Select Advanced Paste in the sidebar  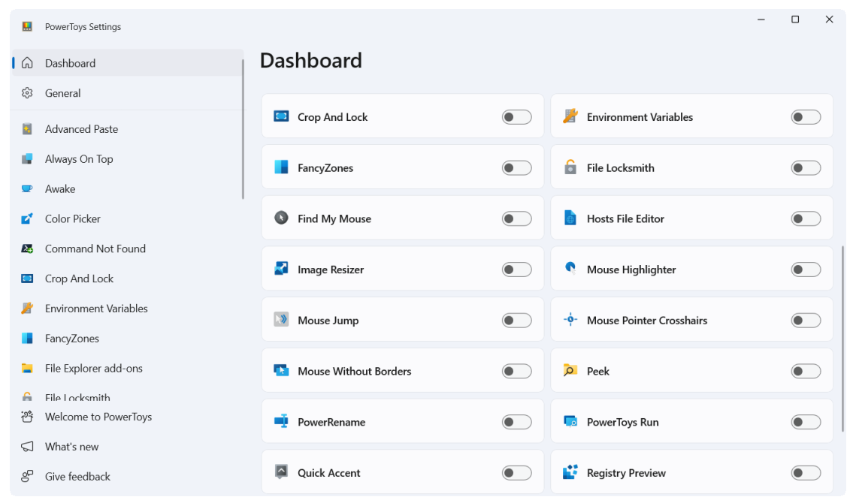coord(81,129)
